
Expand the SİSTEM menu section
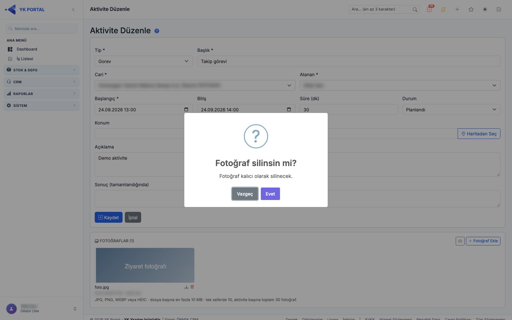[x=42, y=106]
